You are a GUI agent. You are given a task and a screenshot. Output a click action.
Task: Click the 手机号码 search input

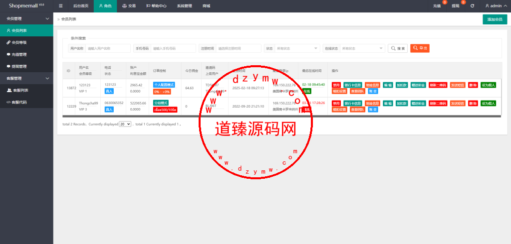pos(173,48)
